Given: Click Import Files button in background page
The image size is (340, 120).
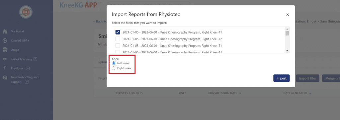Looking at the screenshot, I should pos(307,79).
